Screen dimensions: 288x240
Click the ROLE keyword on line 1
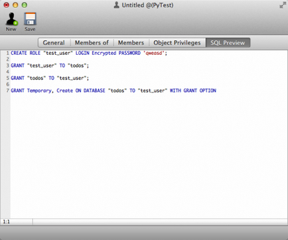tap(35, 53)
